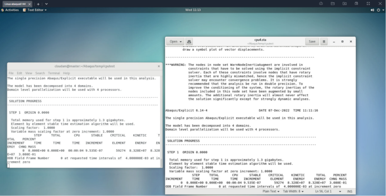Click 'Scaling factor: 1.0000' in editor
Viewport: 386px width, 196px height.
[191, 167]
